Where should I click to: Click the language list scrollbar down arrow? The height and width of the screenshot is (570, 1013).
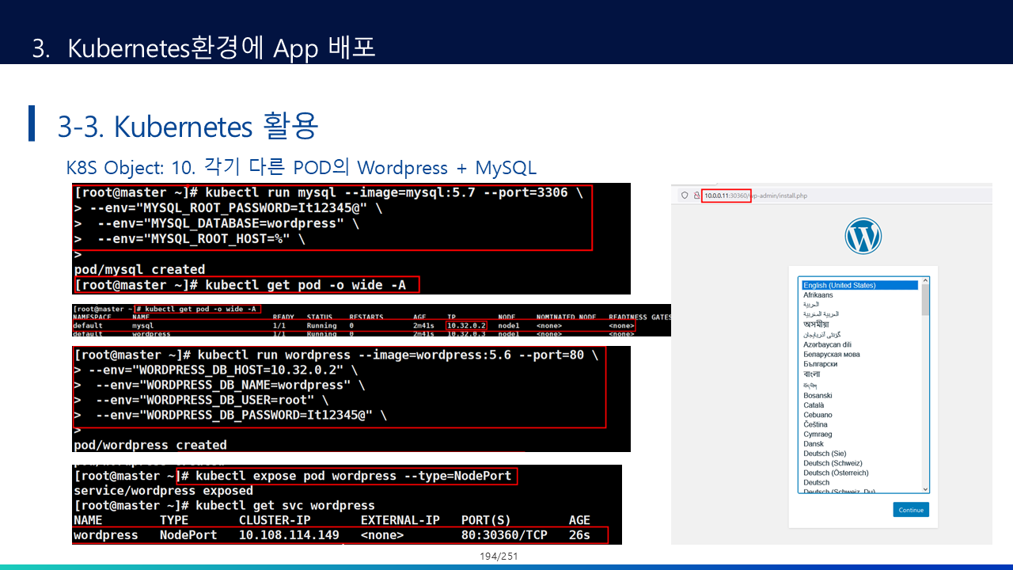(925, 489)
